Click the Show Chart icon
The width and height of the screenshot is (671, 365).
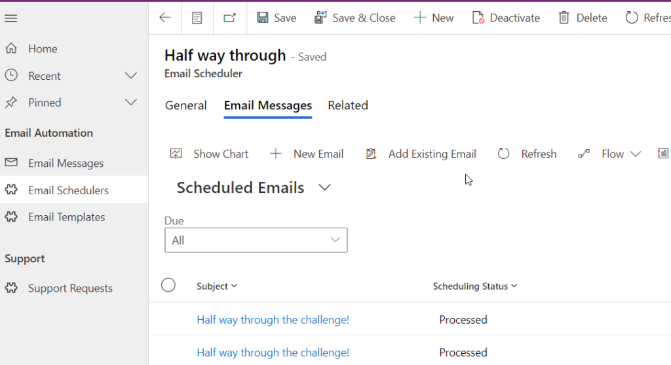(176, 154)
